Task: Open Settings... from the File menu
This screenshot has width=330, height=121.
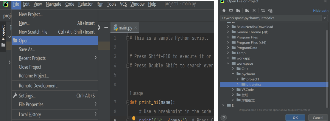Action: [55, 96]
